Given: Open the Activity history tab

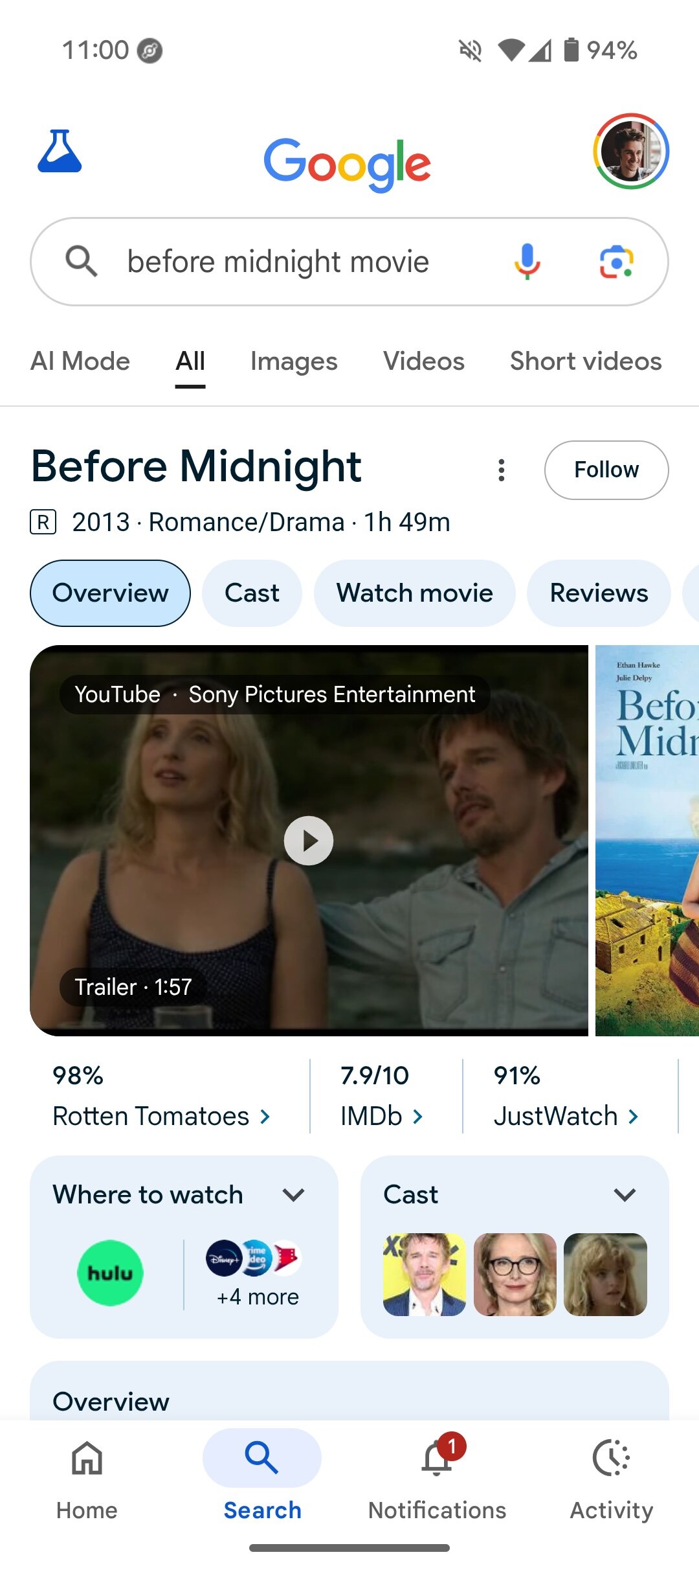Looking at the screenshot, I should pyautogui.click(x=611, y=1479).
